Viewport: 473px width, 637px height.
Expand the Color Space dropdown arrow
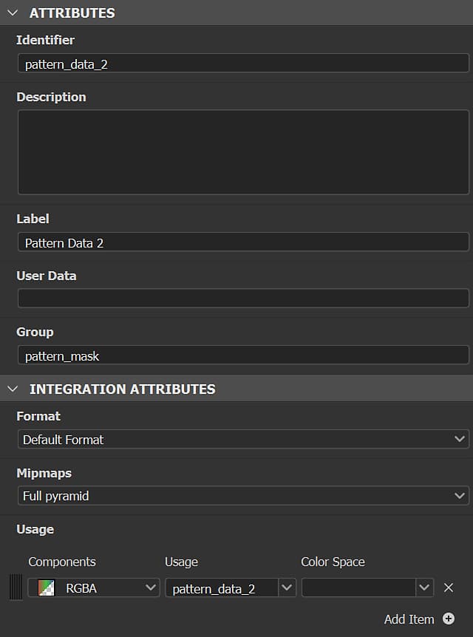pos(424,588)
